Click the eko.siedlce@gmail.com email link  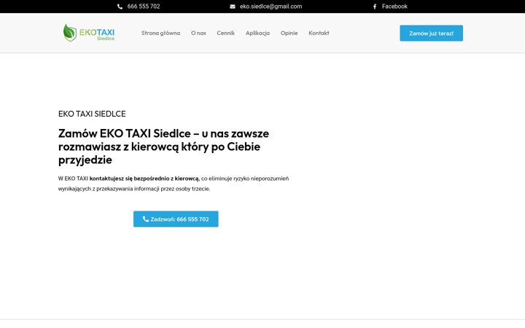(x=271, y=7)
